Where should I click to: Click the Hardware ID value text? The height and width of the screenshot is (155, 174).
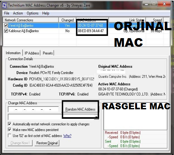pyautogui.click(x=62, y=79)
